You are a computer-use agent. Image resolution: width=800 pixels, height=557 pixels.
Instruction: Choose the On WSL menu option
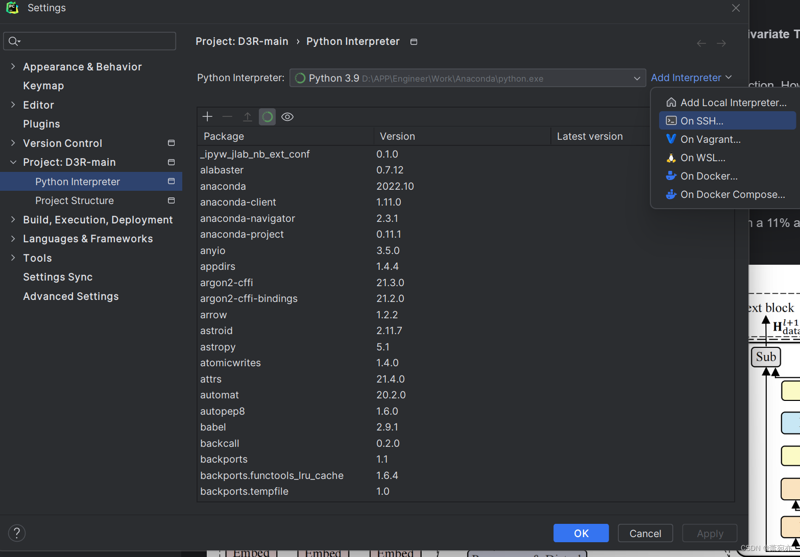click(728, 158)
